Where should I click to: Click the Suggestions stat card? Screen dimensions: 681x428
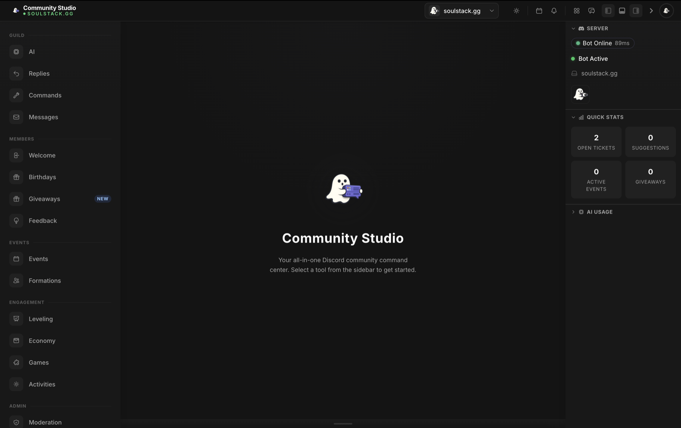650,142
